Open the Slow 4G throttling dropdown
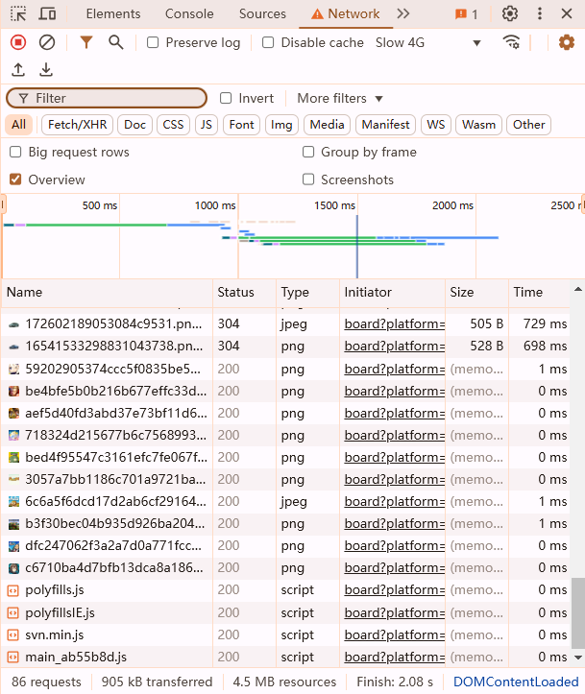The width and height of the screenshot is (585, 694). pyautogui.click(x=428, y=42)
